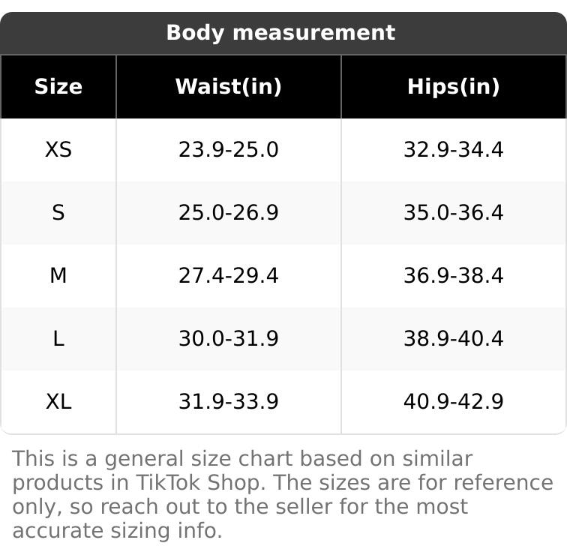Select waist value 25.0-26.9

pos(229,212)
